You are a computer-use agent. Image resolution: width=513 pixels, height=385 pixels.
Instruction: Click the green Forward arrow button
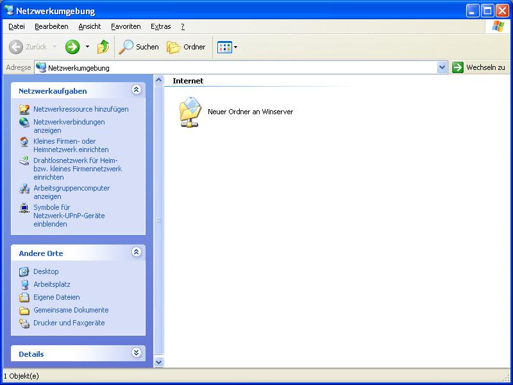coord(72,47)
